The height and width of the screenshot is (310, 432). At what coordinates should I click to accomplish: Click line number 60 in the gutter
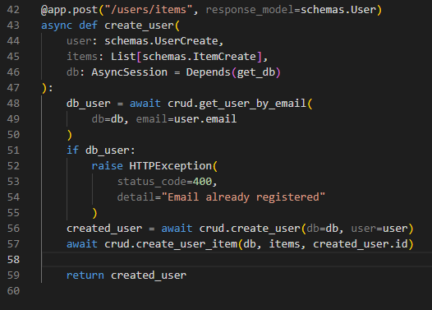tap(13, 291)
